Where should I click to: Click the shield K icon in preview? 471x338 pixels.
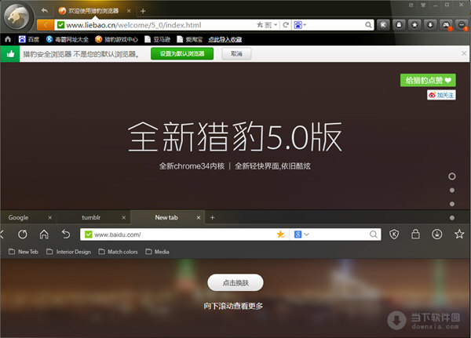tap(394, 234)
